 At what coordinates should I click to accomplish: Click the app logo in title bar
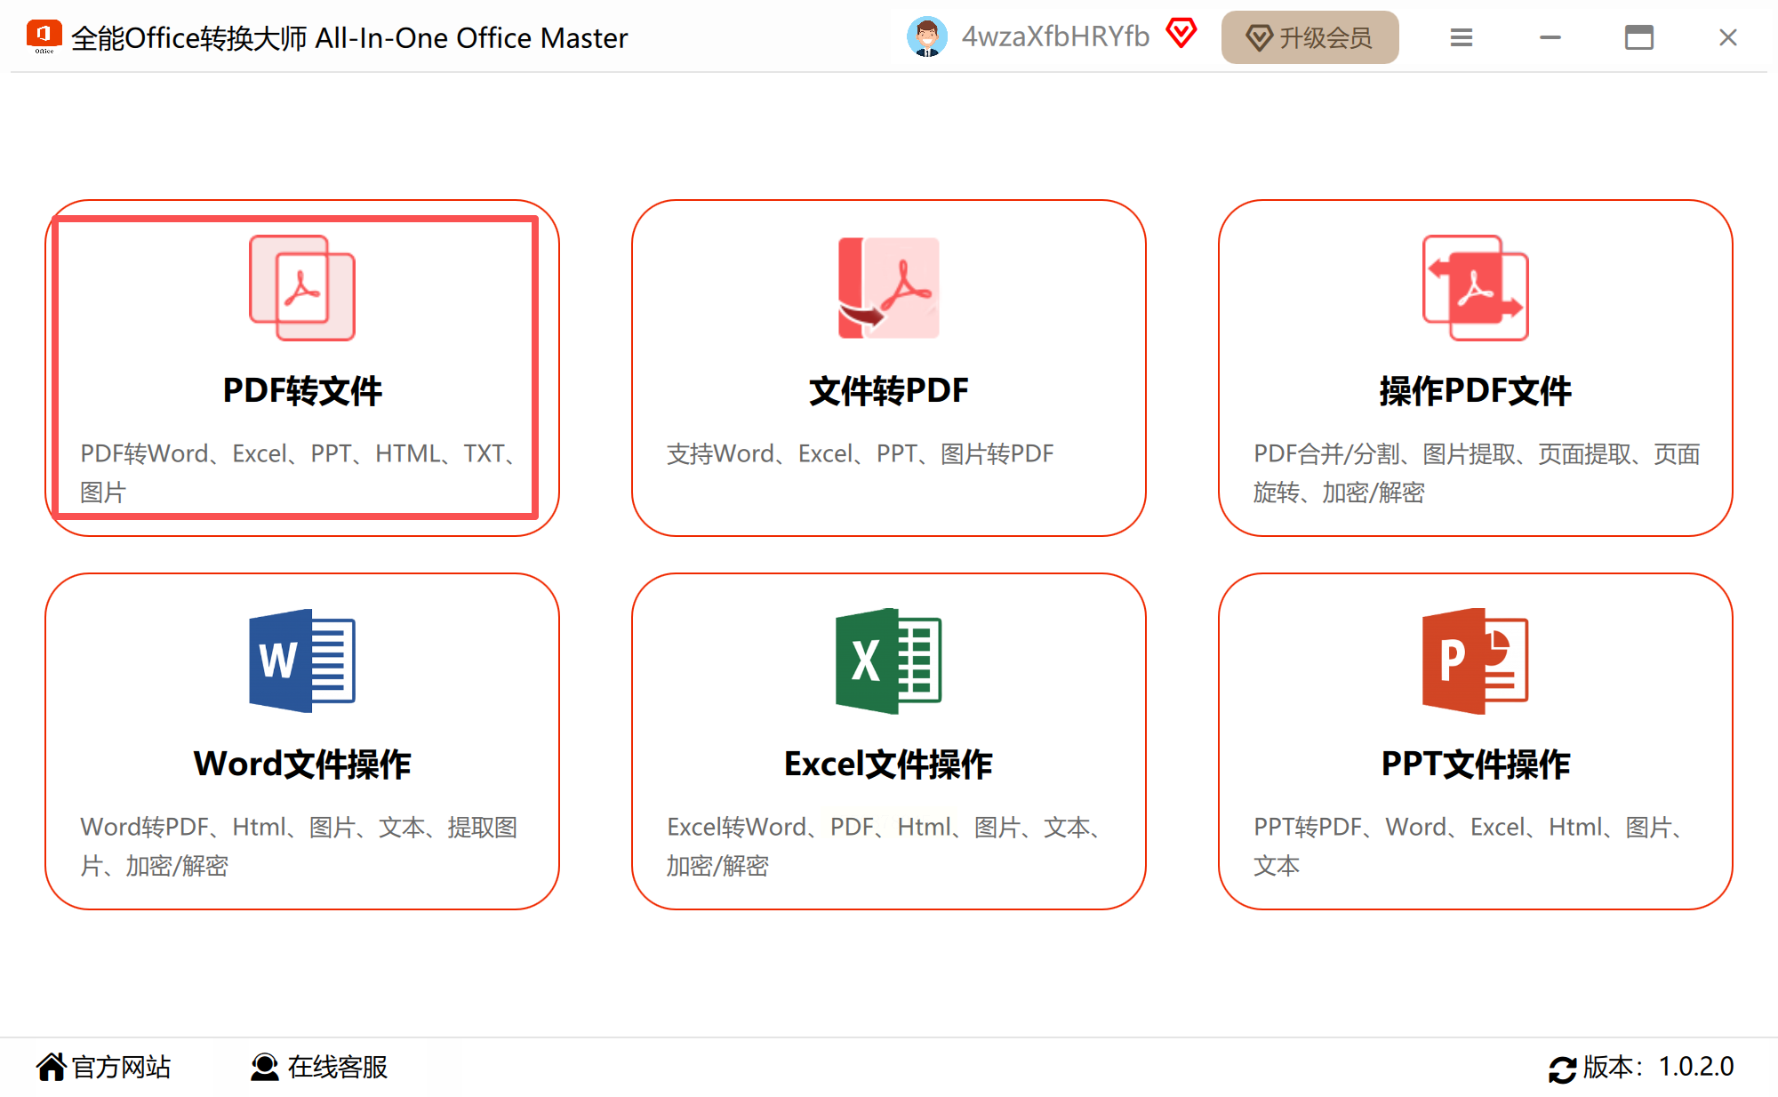click(44, 36)
